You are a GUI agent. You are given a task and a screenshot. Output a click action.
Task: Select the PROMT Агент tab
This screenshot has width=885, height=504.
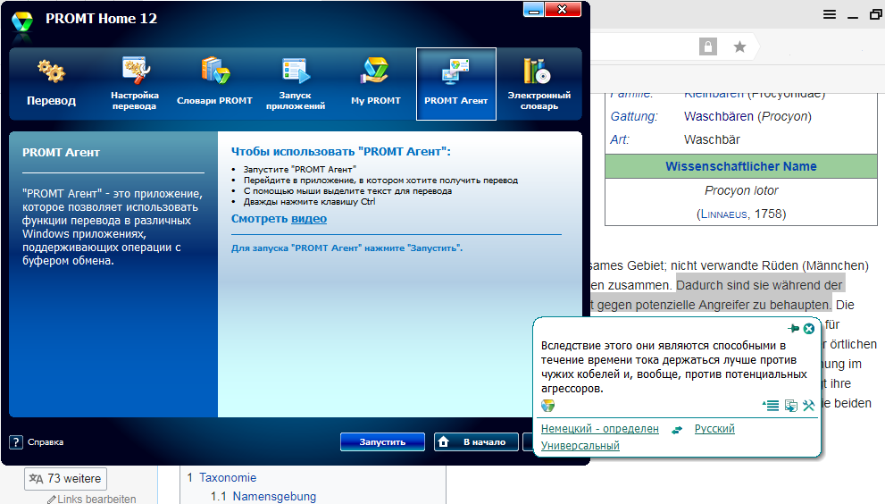pyautogui.click(x=456, y=84)
